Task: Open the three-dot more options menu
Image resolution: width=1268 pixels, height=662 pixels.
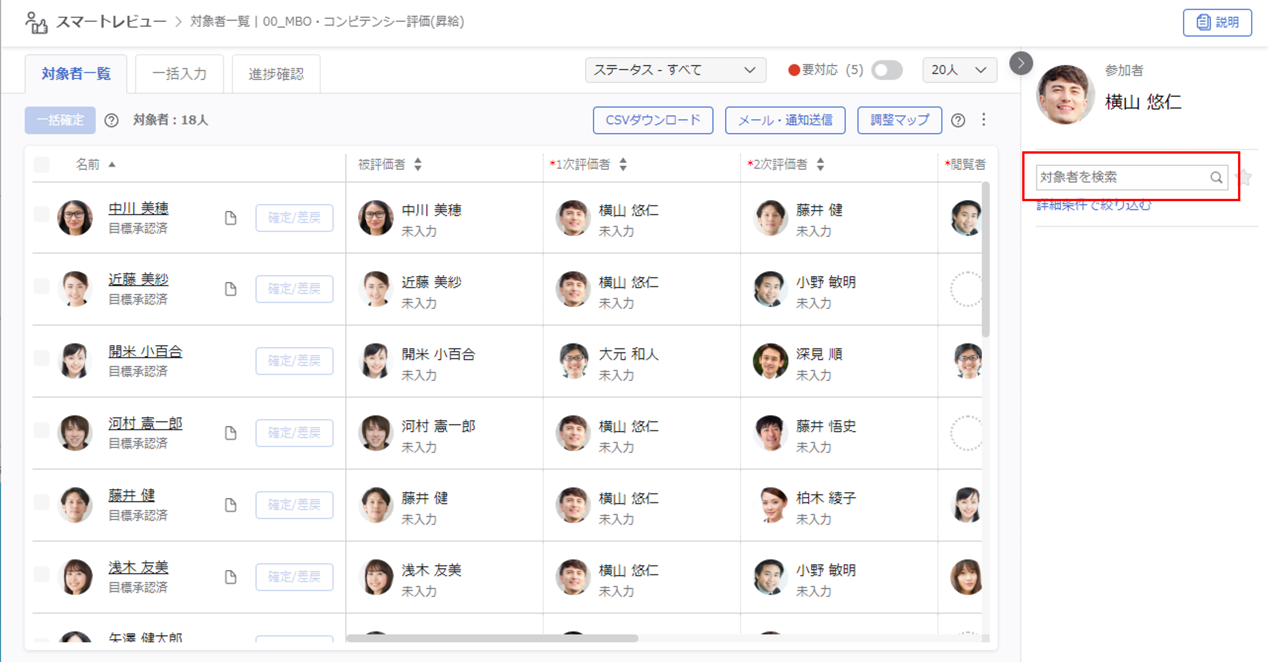Action: click(984, 120)
